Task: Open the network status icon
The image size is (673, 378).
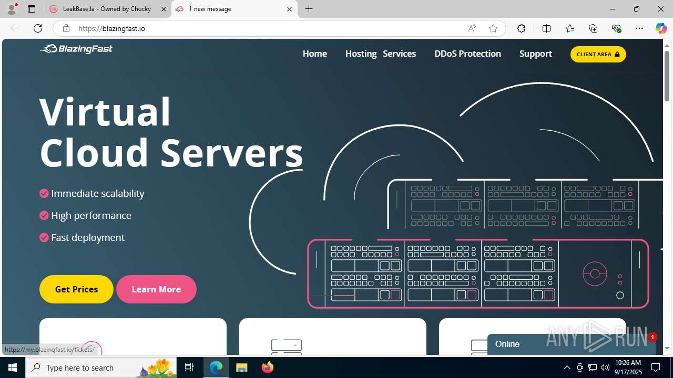Action: click(593, 367)
